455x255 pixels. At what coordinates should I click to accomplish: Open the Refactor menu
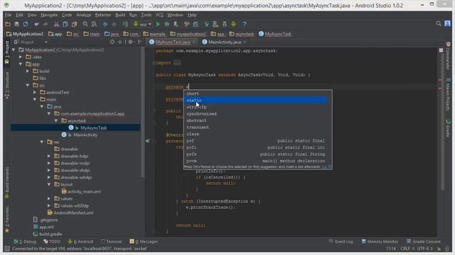pyautogui.click(x=103, y=15)
